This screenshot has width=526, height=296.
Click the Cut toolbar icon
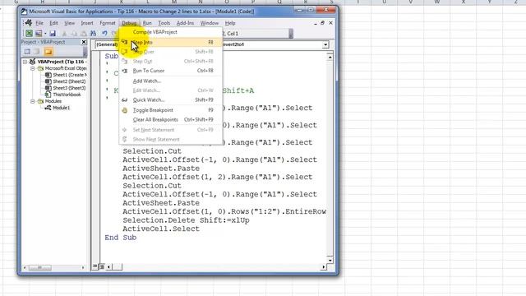point(64,34)
